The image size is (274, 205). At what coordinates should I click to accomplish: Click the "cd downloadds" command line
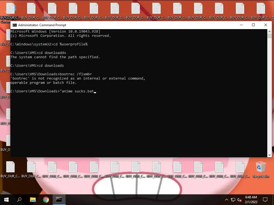click(38, 53)
